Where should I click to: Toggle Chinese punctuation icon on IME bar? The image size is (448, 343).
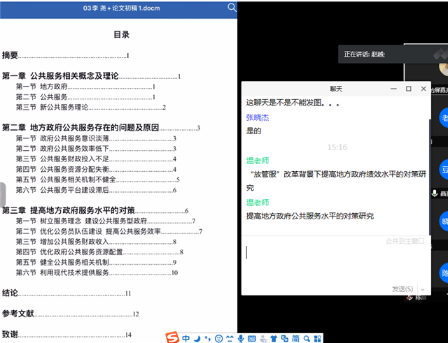pos(208,338)
